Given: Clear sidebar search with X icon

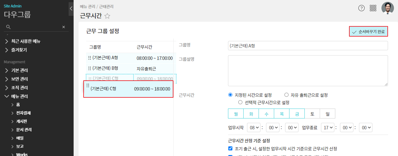Looking at the screenshot, I should 64,27.
